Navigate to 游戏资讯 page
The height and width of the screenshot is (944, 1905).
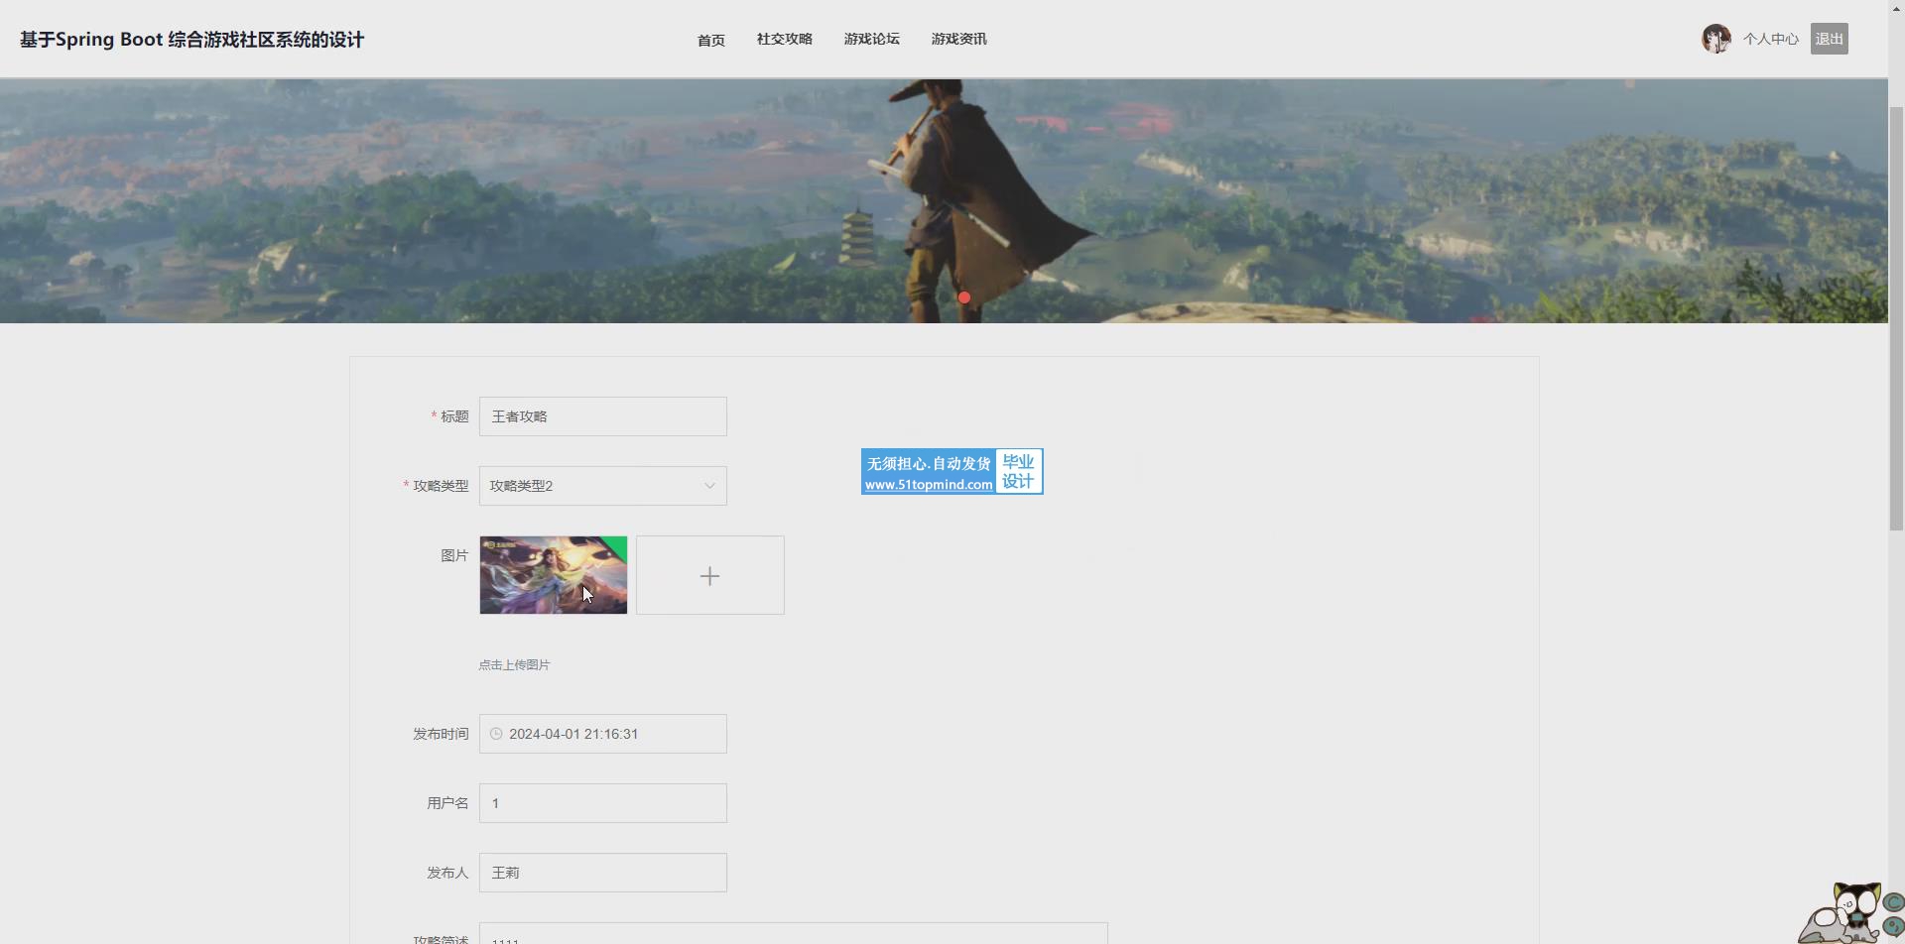958,39
